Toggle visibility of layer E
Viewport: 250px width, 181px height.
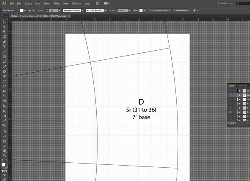tap(230, 108)
